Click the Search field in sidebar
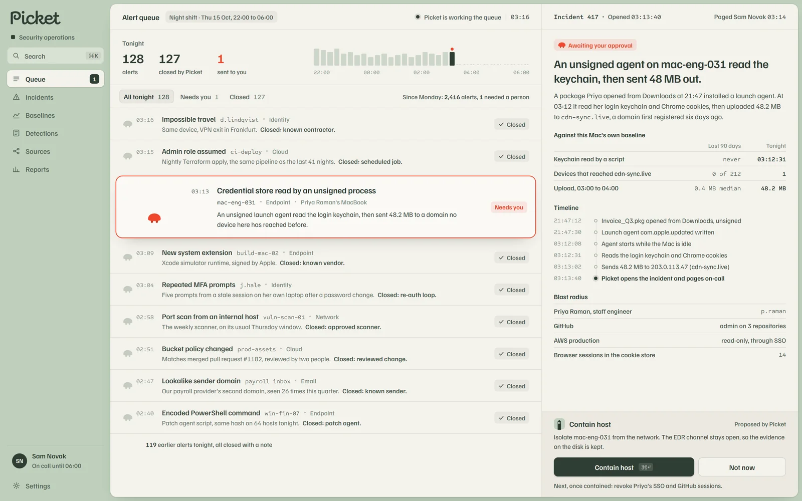The width and height of the screenshot is (802, 501). (56, 56)
